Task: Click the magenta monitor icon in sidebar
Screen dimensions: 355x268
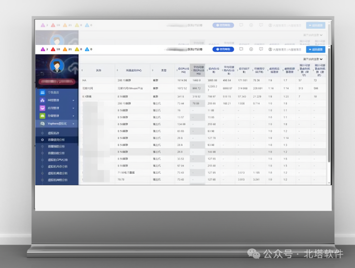Action: point(42,108)
